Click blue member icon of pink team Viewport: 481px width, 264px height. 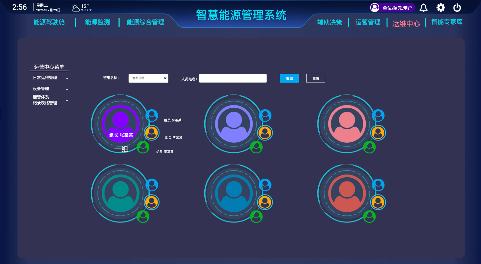tap(378, 116)
